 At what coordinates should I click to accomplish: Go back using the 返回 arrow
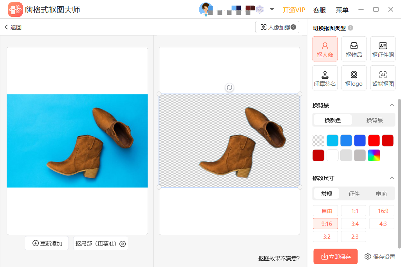tap(13, 27)
